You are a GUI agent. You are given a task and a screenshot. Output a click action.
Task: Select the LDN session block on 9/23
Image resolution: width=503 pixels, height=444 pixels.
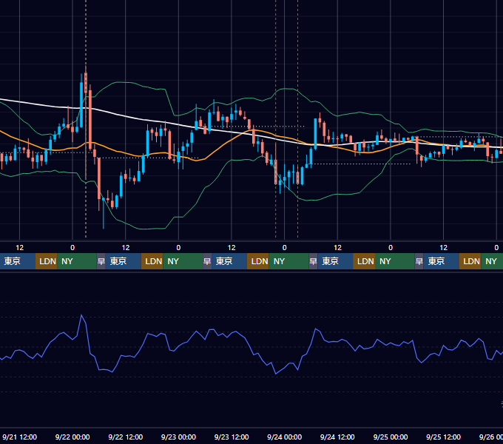[x=258, y=261]
